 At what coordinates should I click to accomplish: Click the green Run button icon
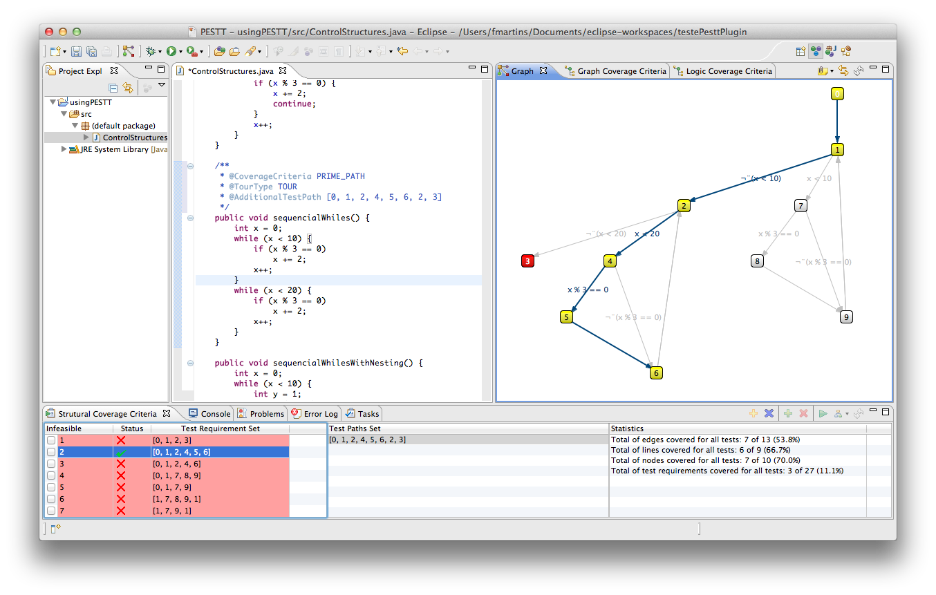tap(170, 51)
